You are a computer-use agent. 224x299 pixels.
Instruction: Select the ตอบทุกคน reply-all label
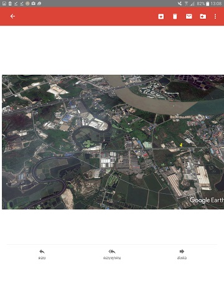tap(112, 258)
